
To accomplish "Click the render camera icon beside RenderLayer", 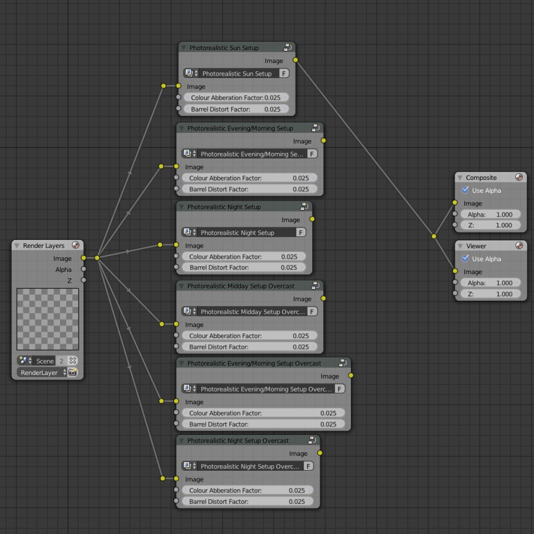I will pyautogui.click(x=73, y=372).
